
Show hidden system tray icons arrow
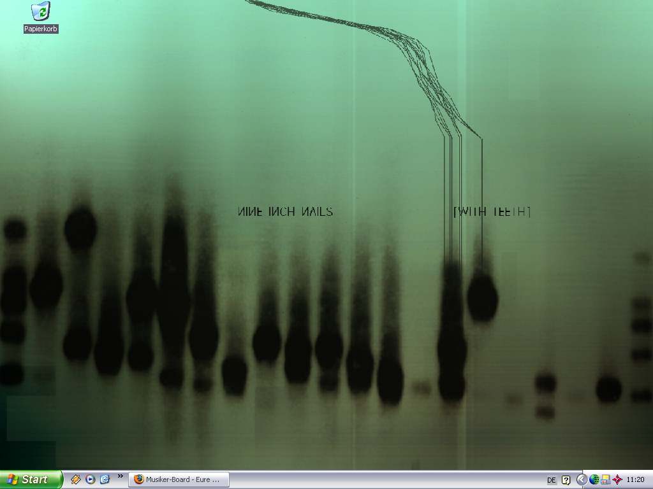(x=582, y=480)
